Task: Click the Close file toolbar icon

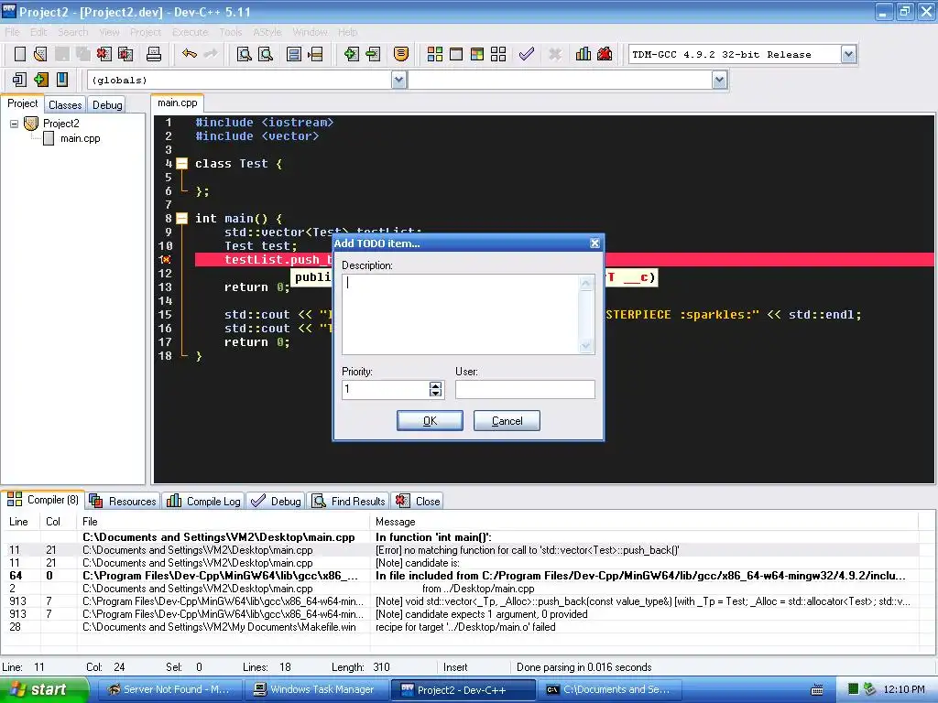Action: click(x=104, y=54)
